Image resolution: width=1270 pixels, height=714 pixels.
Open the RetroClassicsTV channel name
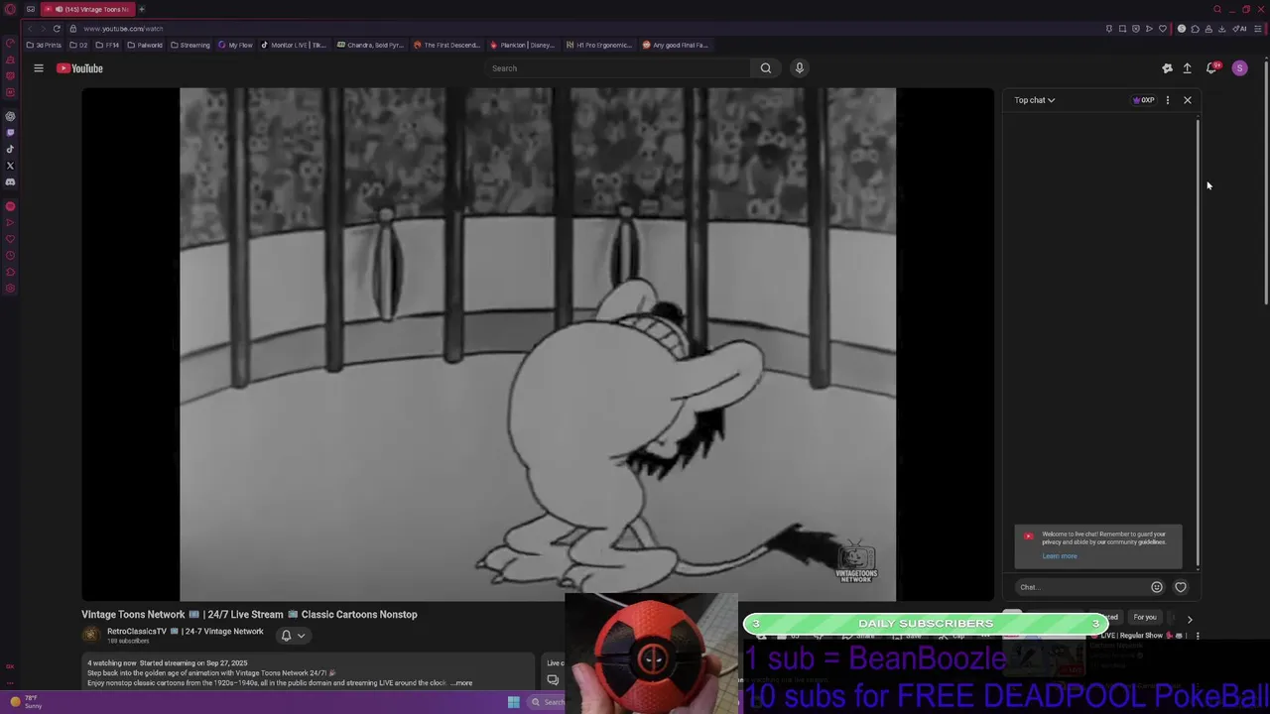(186, 632)
